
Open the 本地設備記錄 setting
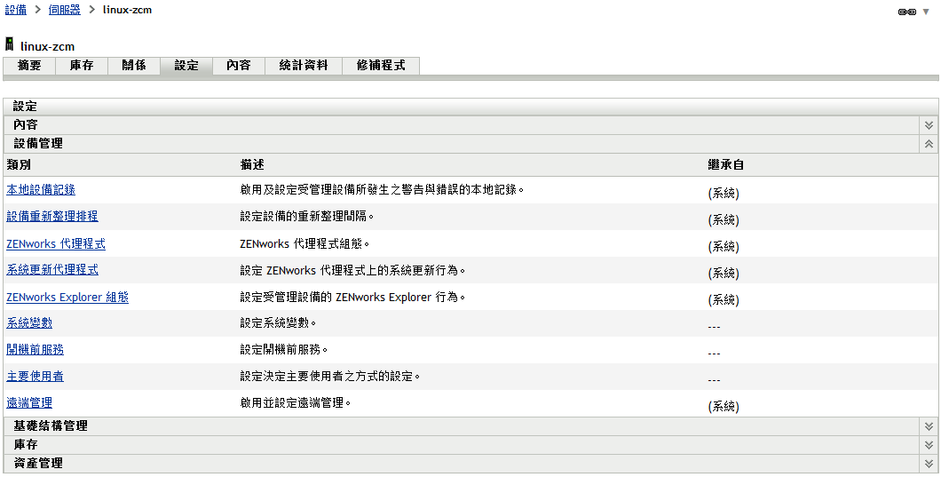coord(41,190)
